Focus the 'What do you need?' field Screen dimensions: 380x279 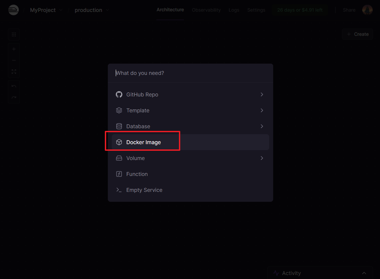point(190,73)
